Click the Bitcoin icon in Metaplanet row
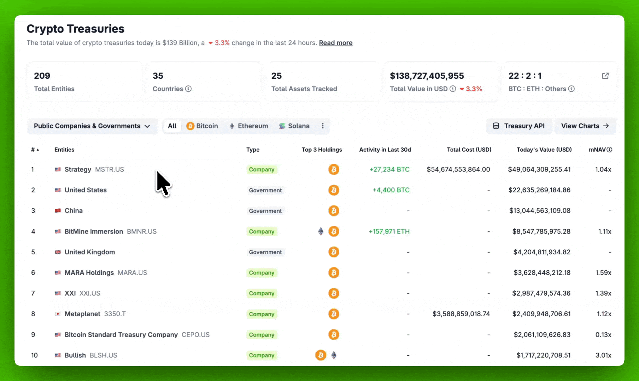 334,314
